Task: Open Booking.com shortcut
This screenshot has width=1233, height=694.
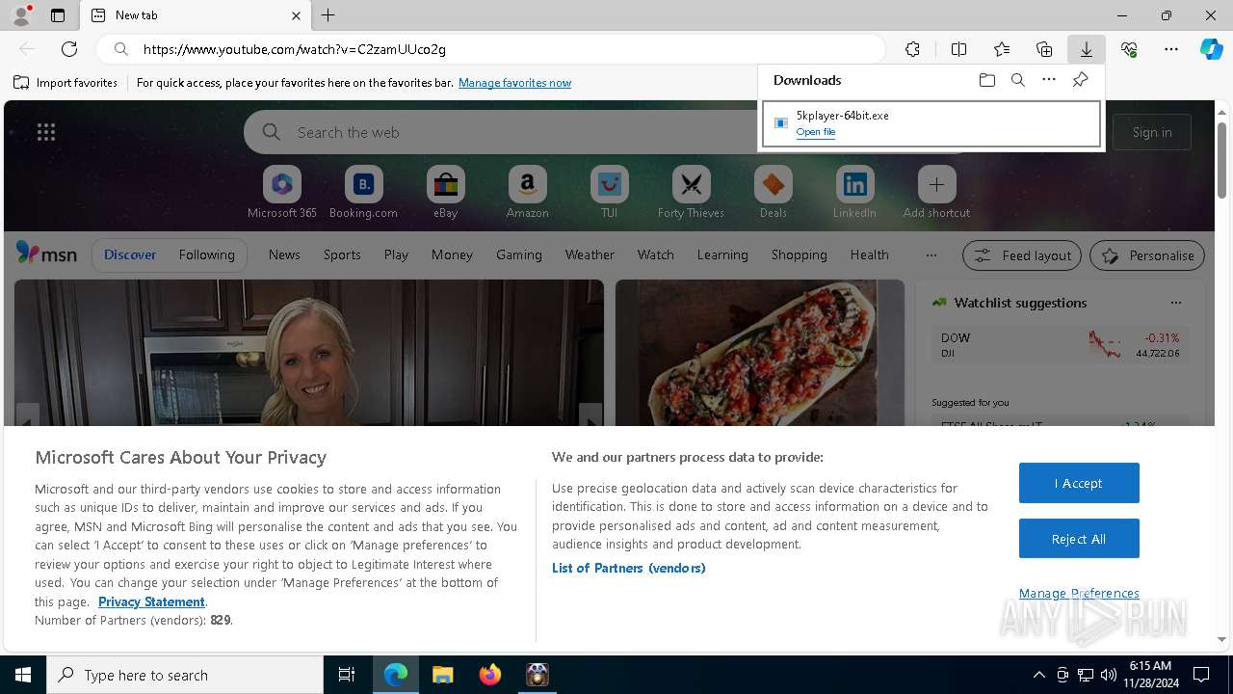Action: pyautogui.click(x=363, y=193)
